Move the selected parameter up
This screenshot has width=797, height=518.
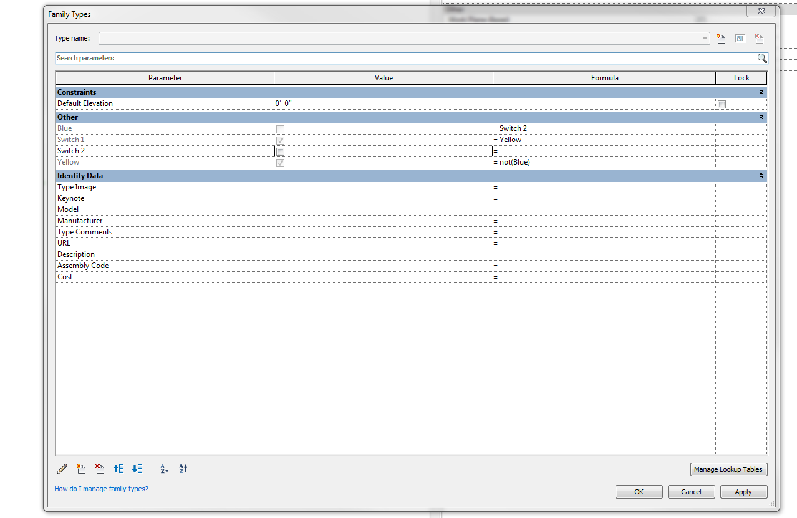point(118,469)
